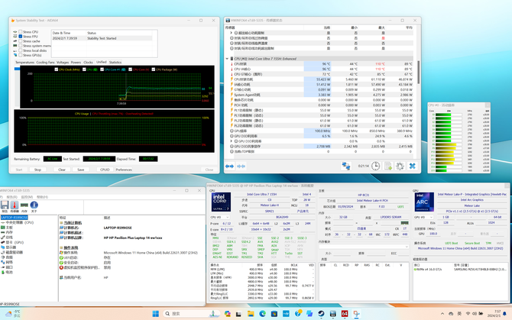Show hidden icons chevron in system tray

coord(442,314)
